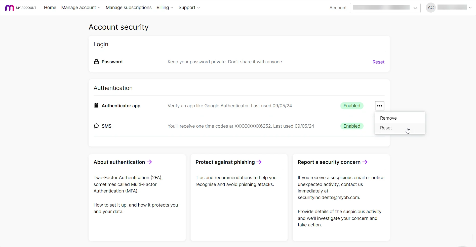The width and height of the screenshot is (476, 247).
Task: Select Remove from the context menu
Action: (388, 118)
